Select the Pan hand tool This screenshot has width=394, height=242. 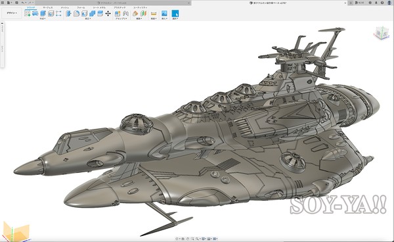pyautogui.click(x=188, y=239)
